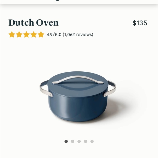Screen dimensions: 158x158
Task: Click the 4.9/5.0 rating score text
Action: click(x=54, y=35)
